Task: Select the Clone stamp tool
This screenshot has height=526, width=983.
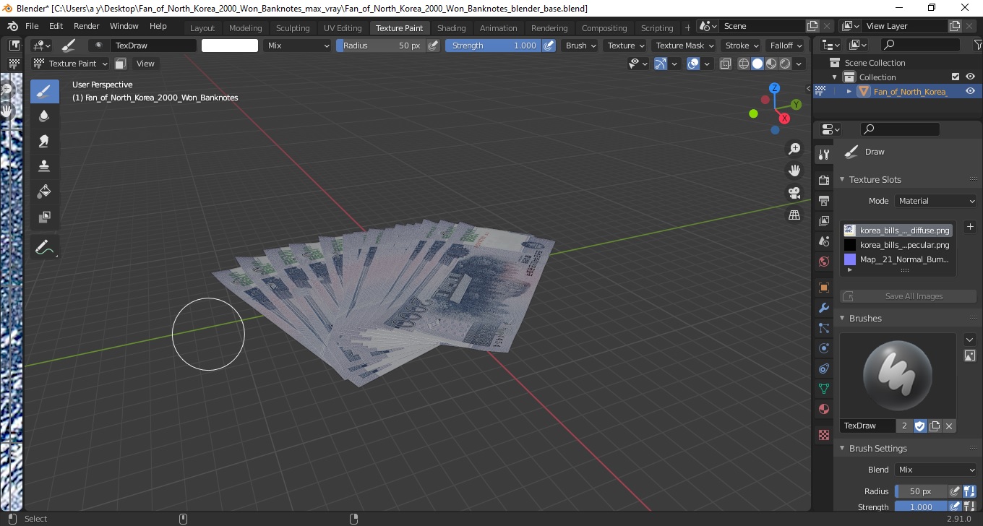Action: (x=44, y=166)
